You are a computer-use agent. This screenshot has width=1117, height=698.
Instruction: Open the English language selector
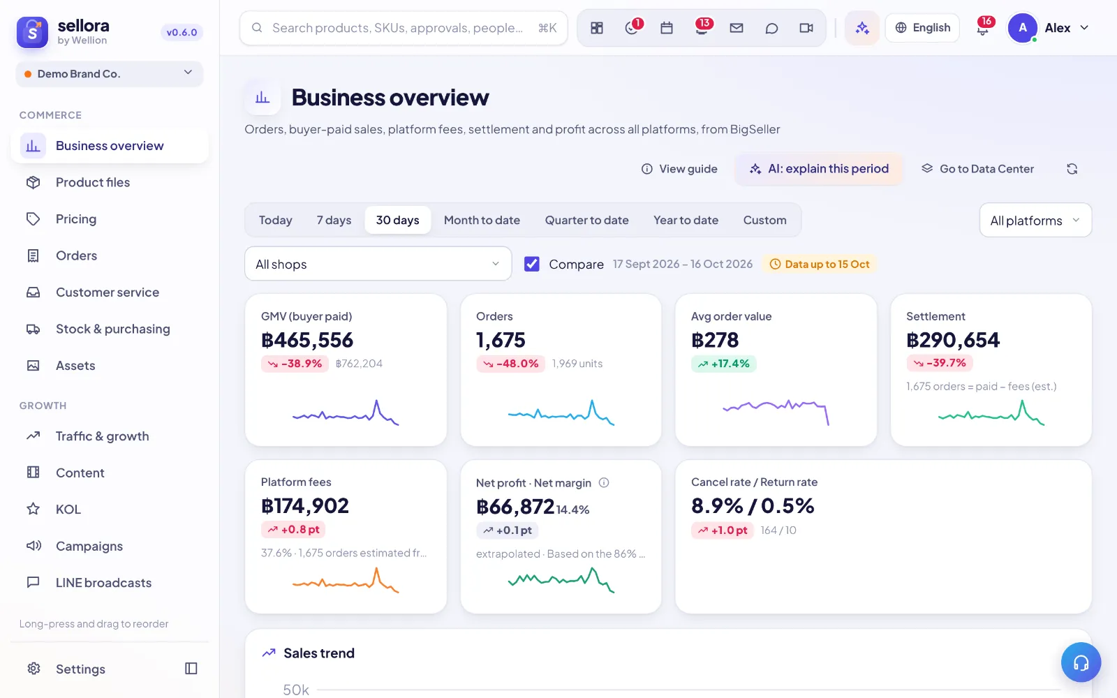[922, 28]
